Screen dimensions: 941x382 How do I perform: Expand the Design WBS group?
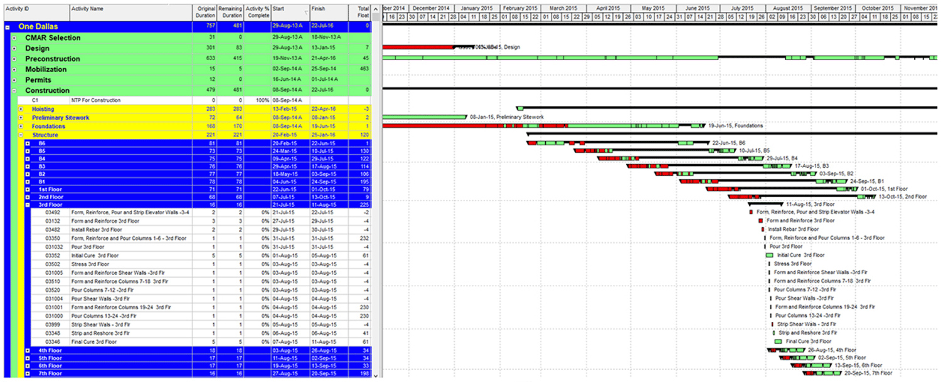pyautogui.click(x=14, y=49)
